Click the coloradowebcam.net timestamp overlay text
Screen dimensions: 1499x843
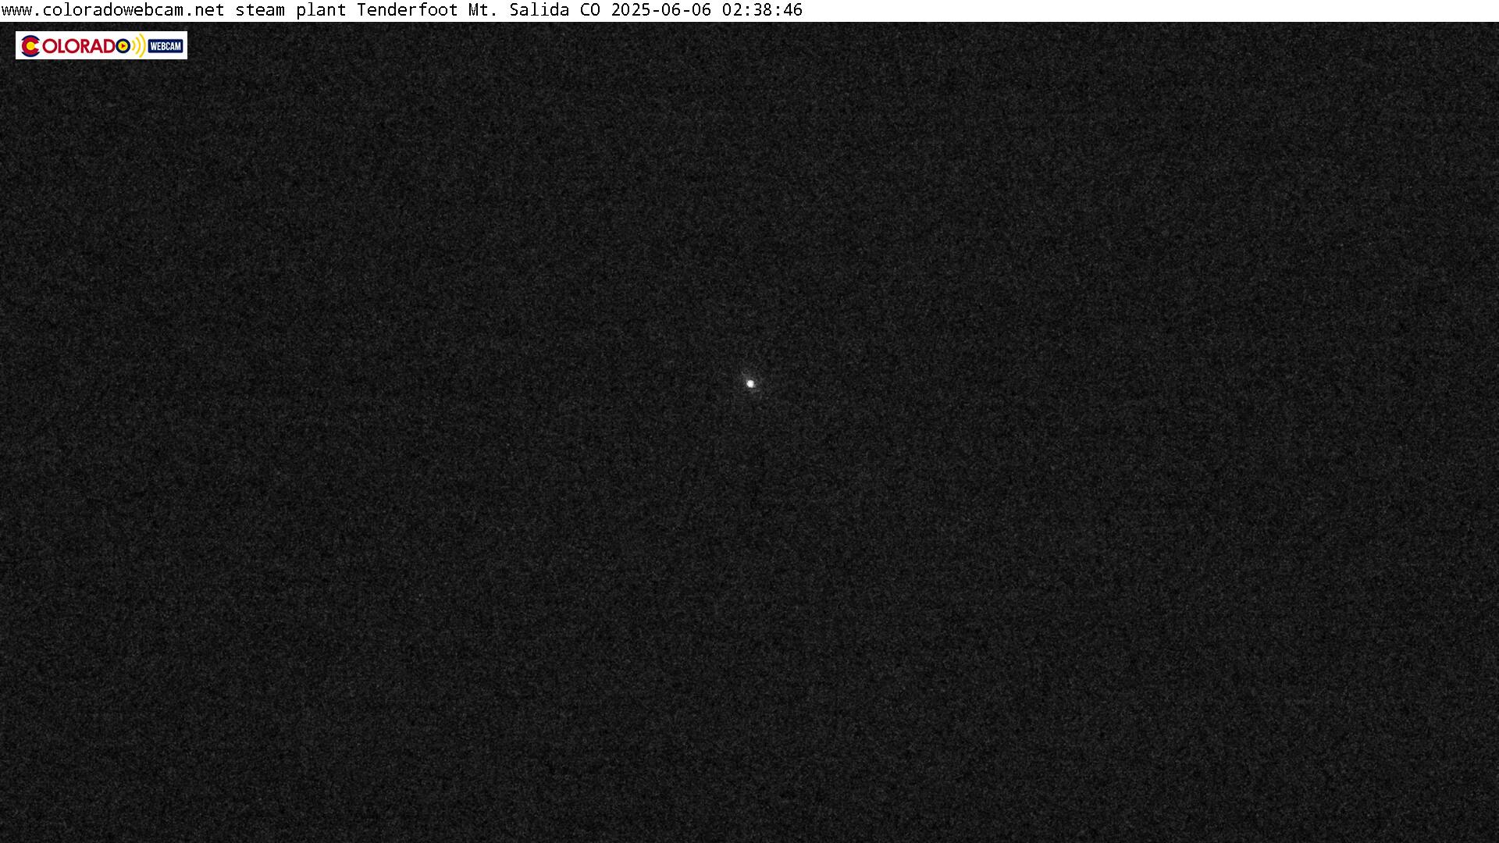point(402,10)
